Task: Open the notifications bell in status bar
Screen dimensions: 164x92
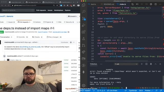Action: pos(161,90)
